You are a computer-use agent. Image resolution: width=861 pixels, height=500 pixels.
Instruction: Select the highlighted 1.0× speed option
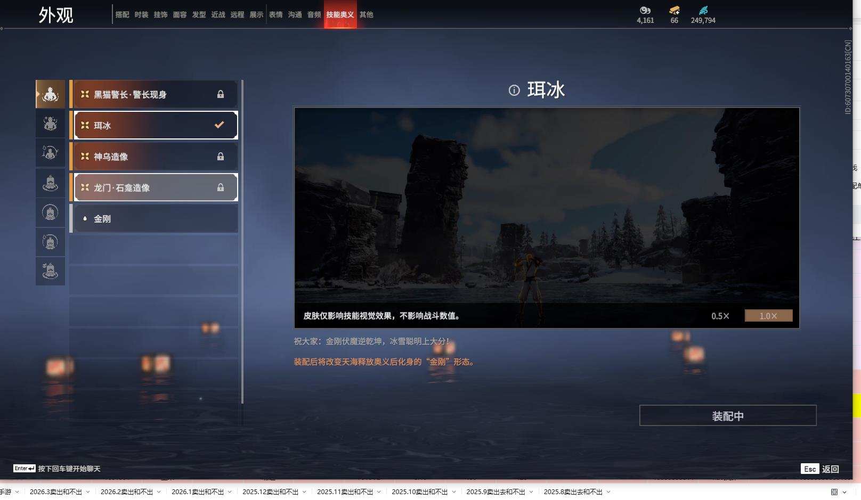pyautogui.click(x=768, y=315)
